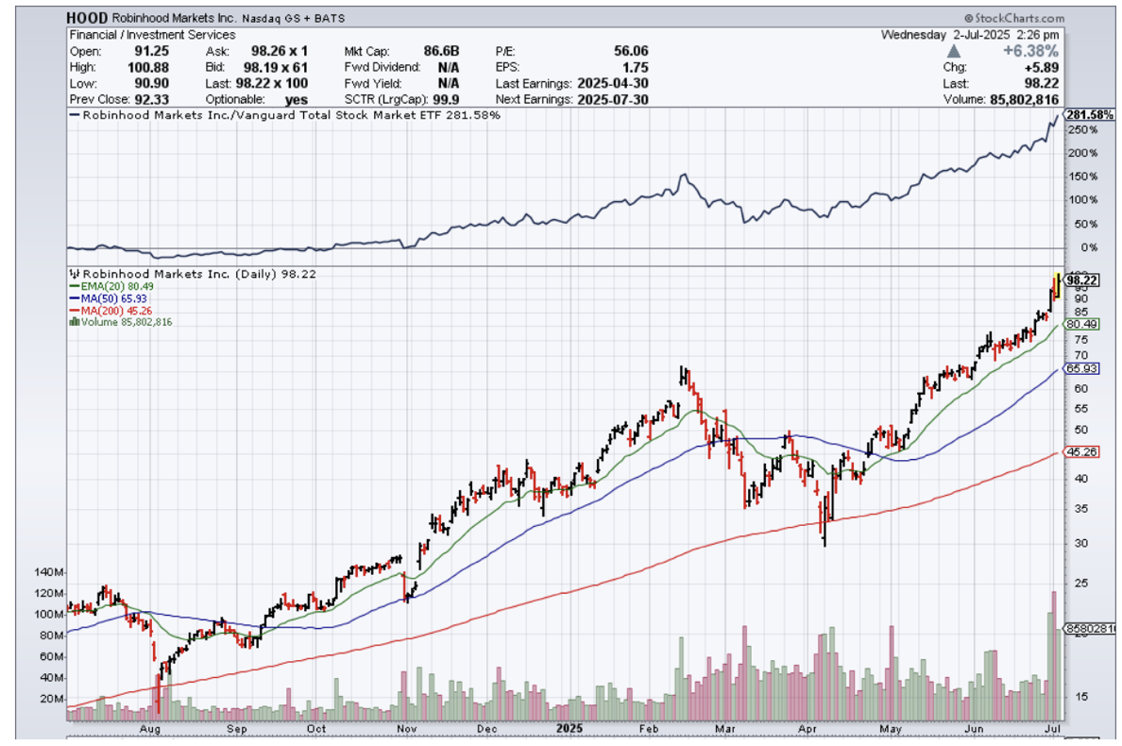This screenshot has width=1122, height=746.
Task: Click the Volume bars legend icon
Action: [73, 322]
